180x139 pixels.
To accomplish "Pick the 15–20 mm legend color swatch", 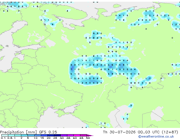I will (x=44, y=135).
